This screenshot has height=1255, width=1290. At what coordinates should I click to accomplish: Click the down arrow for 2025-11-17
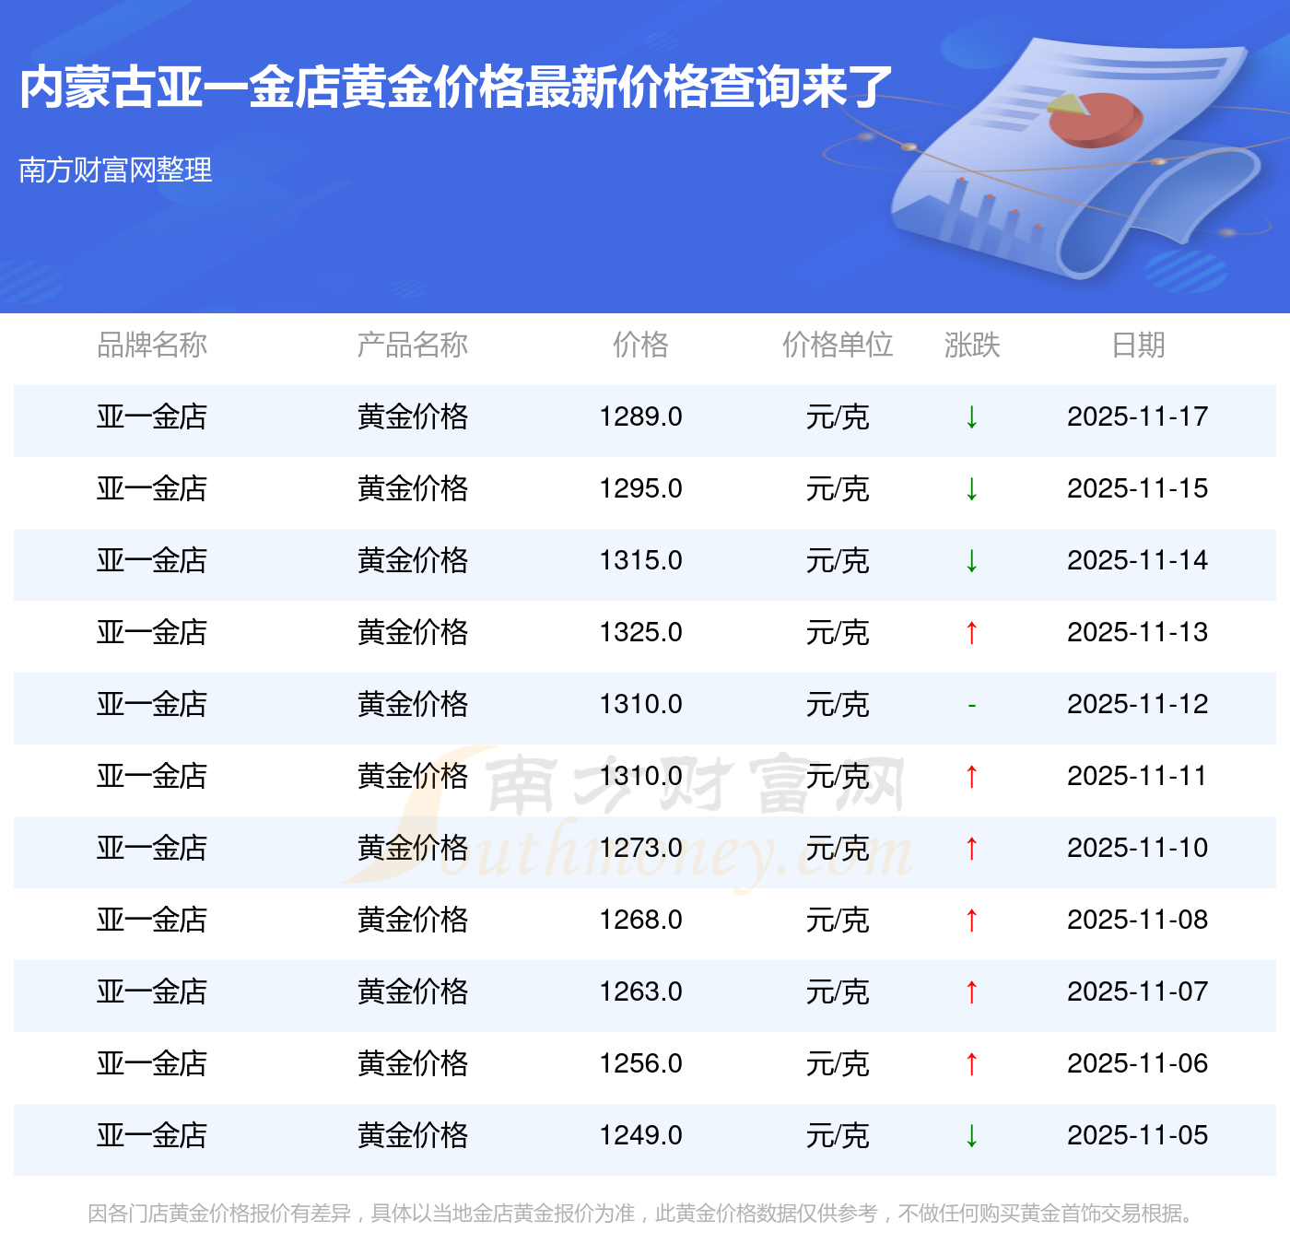(971, 417)
